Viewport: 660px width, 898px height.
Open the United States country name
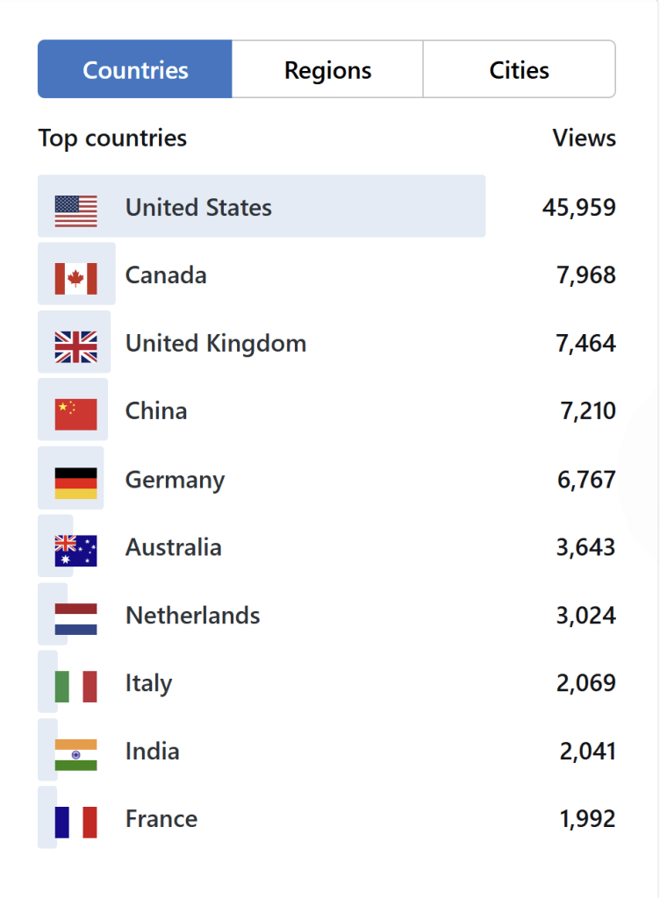(x=198, y=208)
